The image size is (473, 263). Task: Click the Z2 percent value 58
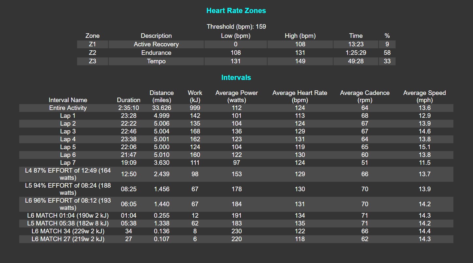(x=387, y=53)
